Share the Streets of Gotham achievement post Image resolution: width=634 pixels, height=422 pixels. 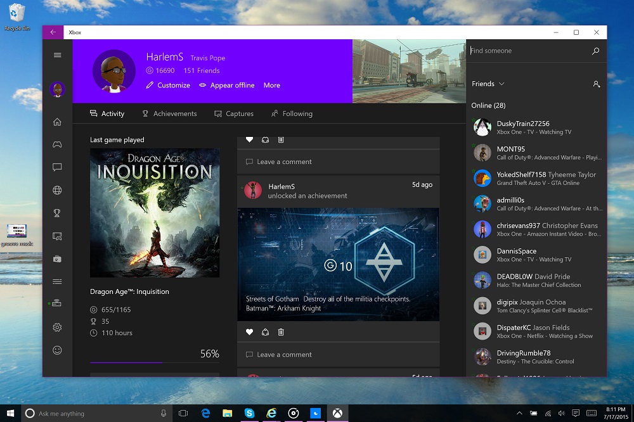click(265, 332)
